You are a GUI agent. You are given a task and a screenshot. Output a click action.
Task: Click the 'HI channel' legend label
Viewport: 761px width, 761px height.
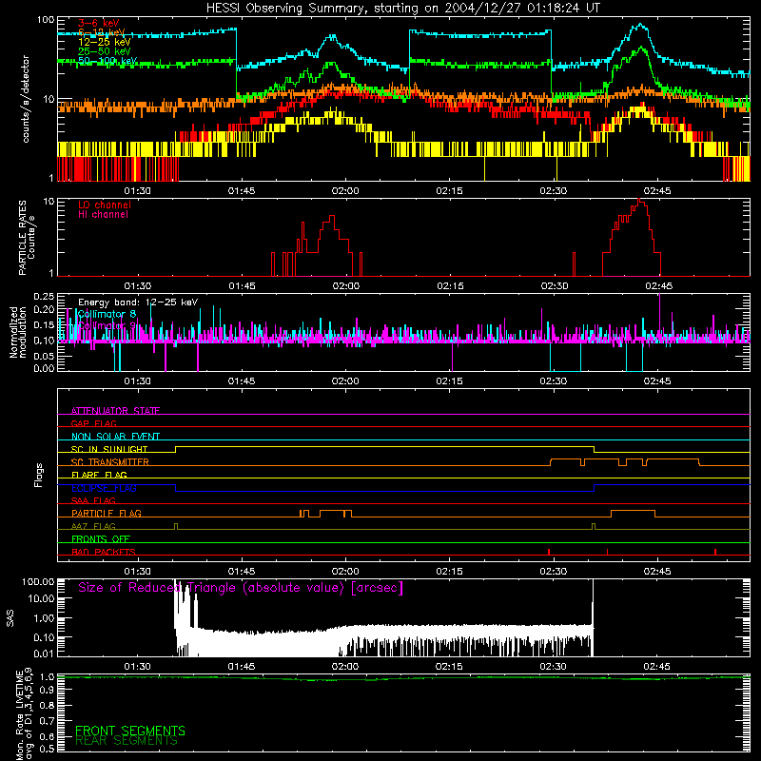(103, 214)
